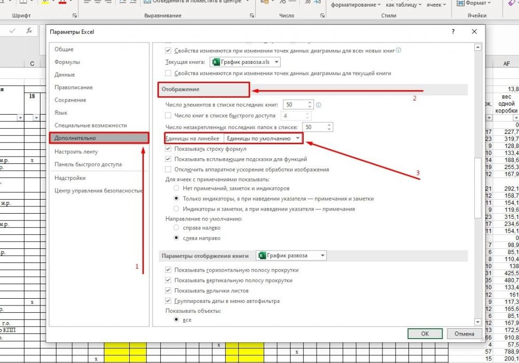Image resolution: width=519 pixels, height=363 pixels.
Task: Toggle 'Показывать горизонтальную полосу прокрутки'
Action: coord(168,270)
